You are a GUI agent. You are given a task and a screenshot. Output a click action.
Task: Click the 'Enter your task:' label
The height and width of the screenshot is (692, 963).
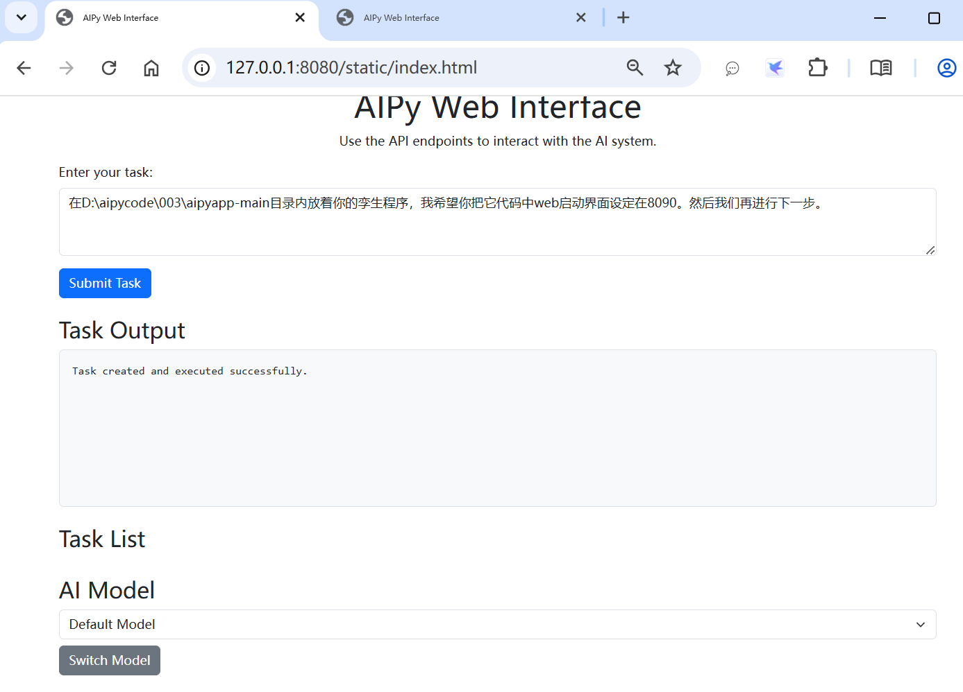[106, 172]
